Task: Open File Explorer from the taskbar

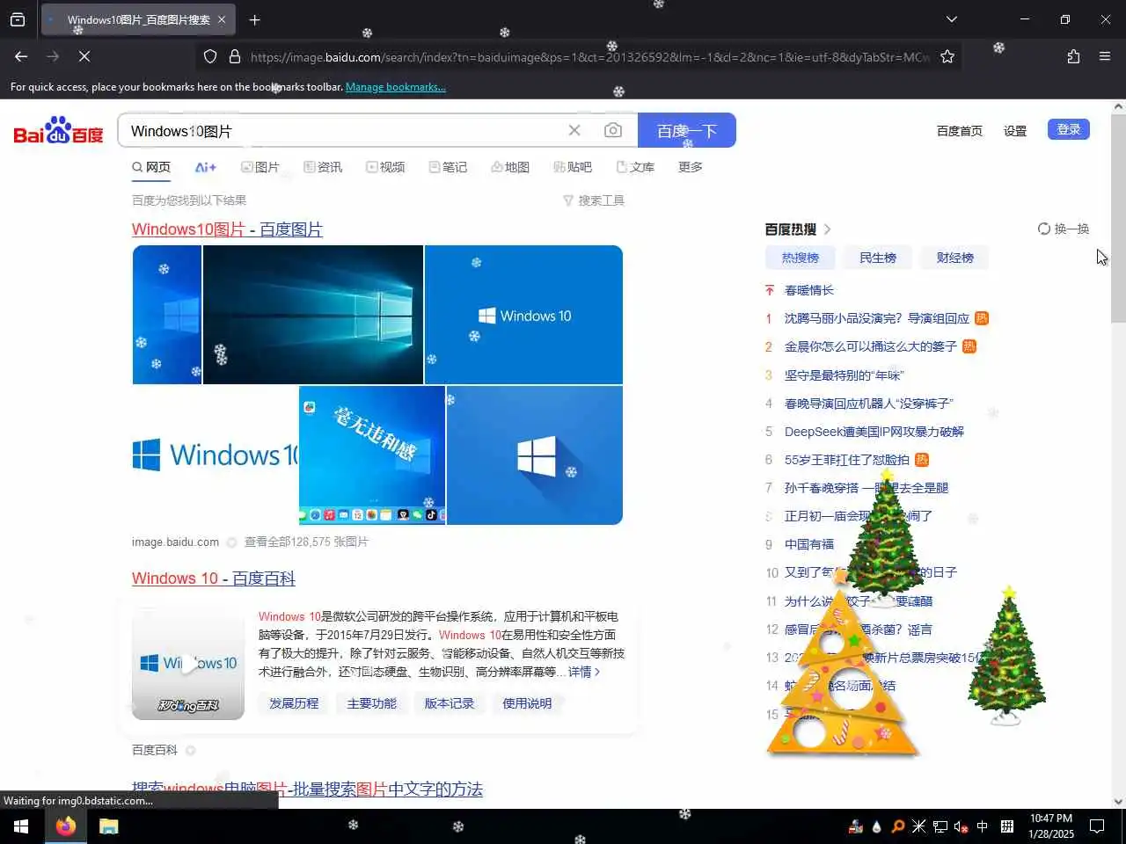Action: pyautogui.click(x=108, y=826)
